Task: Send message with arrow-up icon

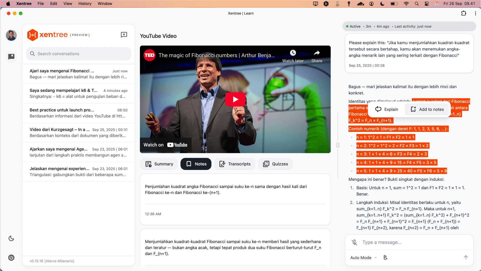Action: point(465,257)
